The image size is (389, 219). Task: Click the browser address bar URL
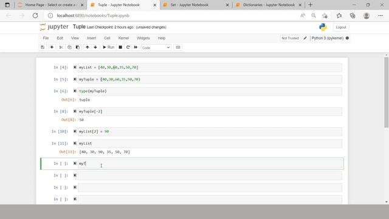(93, 15)
